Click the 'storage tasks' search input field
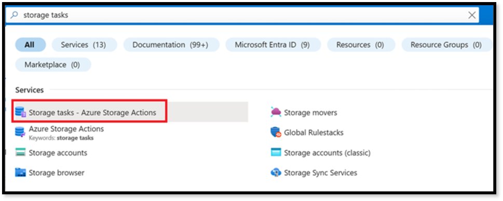The image size is (503, 201). (242, 15)
